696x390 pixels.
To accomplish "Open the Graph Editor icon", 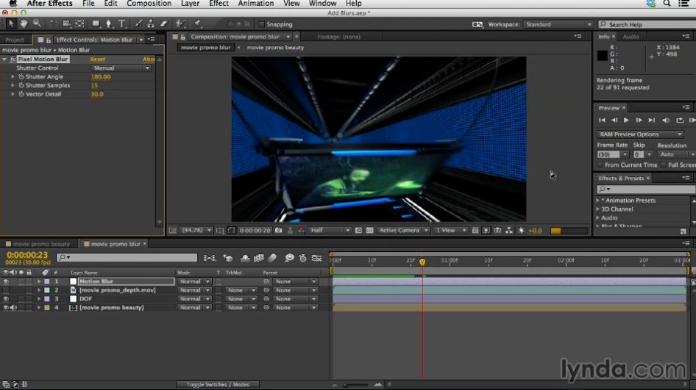I will pos(316,258).
